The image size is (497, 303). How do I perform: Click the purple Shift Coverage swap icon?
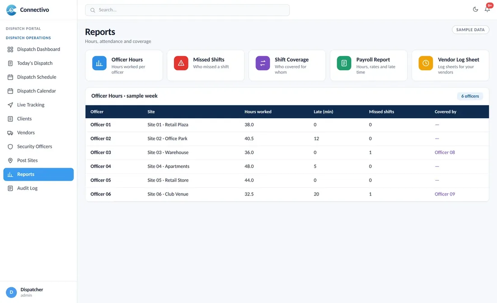(x=263, y=63)
